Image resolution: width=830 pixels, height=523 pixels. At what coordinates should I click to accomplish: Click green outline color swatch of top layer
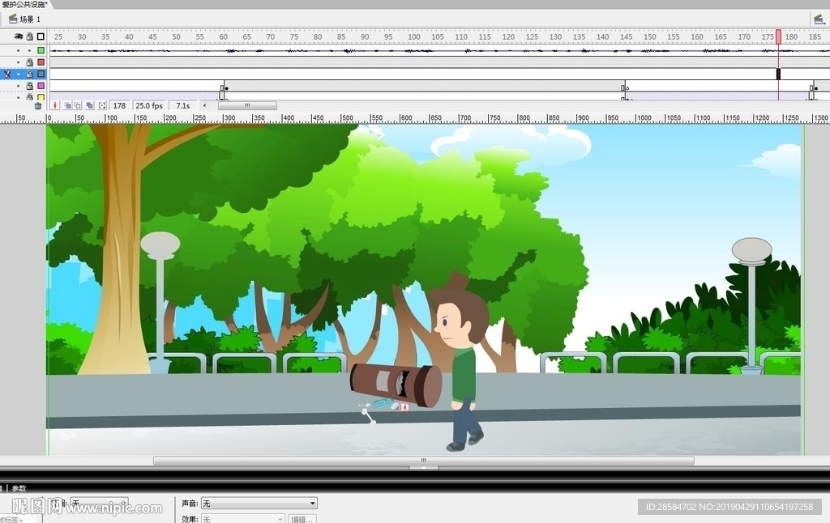tap(41, 50)
